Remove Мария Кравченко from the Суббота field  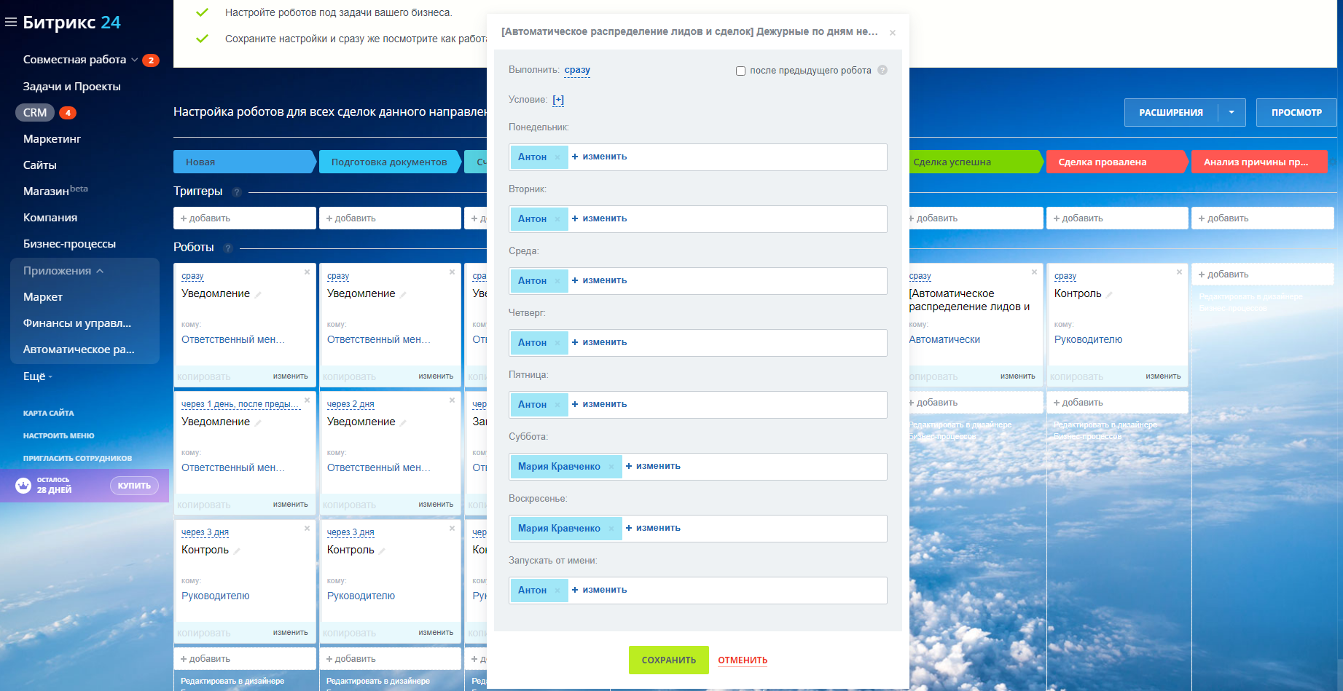coord(611,467)
